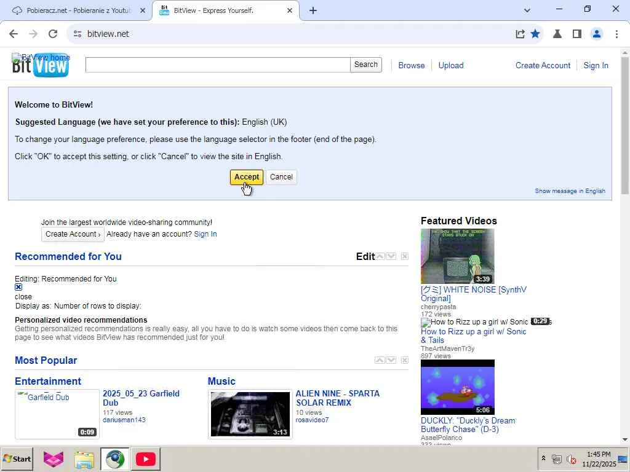Open File Explorer from taskbar
The height and width of the screenshot is (472, 630).
pyautogui.click(x=84, y=459)
